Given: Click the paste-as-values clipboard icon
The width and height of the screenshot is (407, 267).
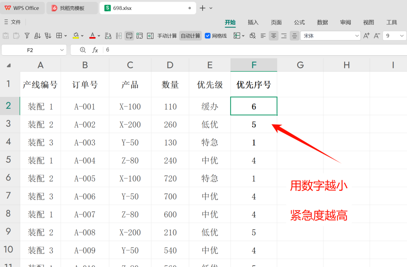Looking at the screenshot, I should click(x=6, y=36).
